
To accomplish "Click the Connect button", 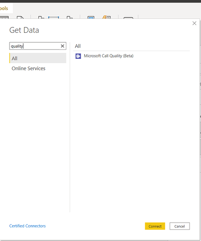I will 155,226.
